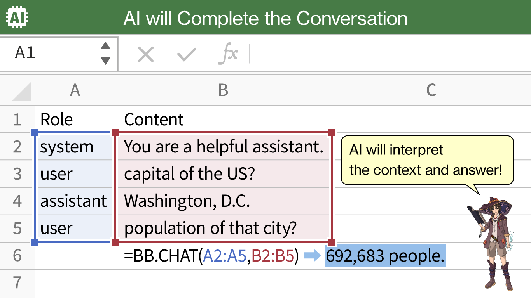
Task: Click the AI chip logo icon
Action: [18, 17]
